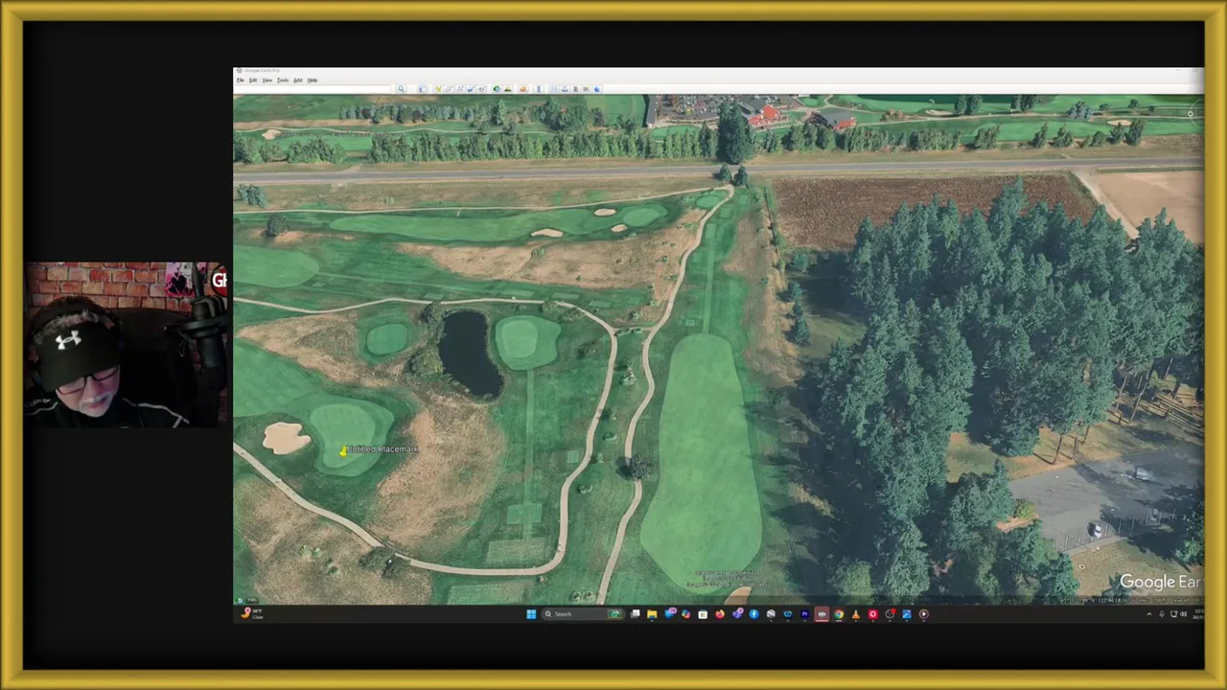The image size is (1227, 690).
Task: Open volume control in system tray
Action: point(1185,614)
